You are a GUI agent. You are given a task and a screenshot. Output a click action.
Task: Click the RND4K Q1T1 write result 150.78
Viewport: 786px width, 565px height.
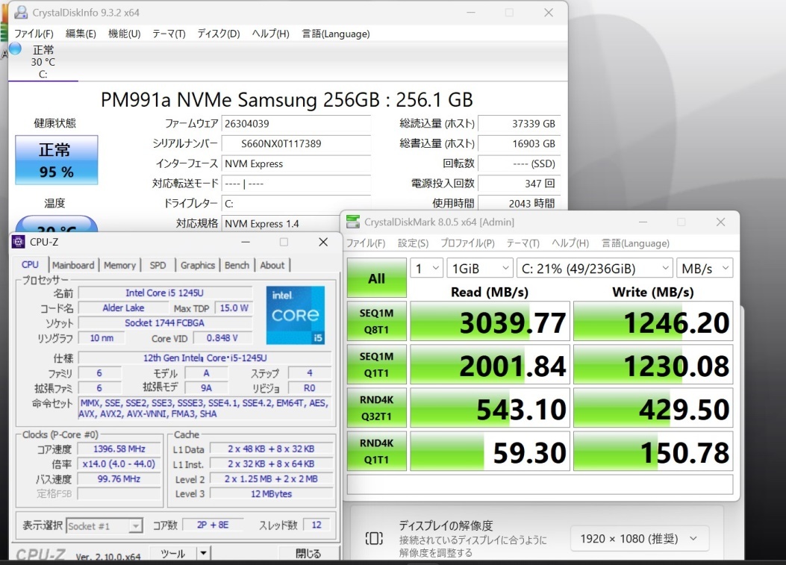point(653,451)
